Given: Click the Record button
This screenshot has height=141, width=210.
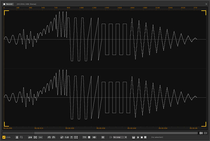Looking at the screenshot, I should coord(8,4).
